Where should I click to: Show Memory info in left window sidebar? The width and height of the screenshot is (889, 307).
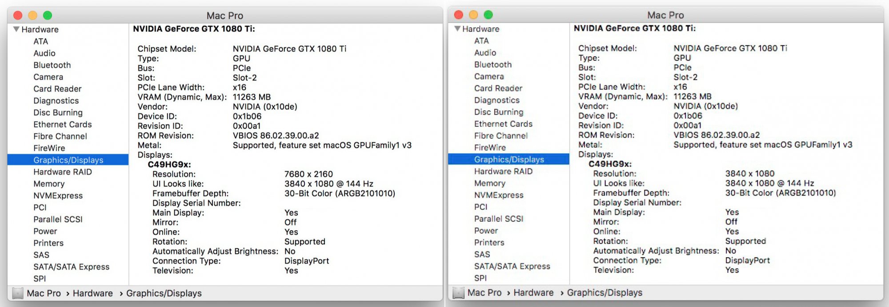[x=49, y=184]
